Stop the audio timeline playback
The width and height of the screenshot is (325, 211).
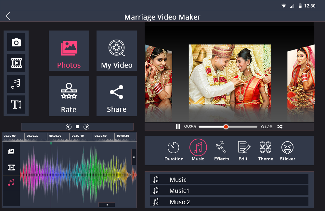tap(77, 127)
